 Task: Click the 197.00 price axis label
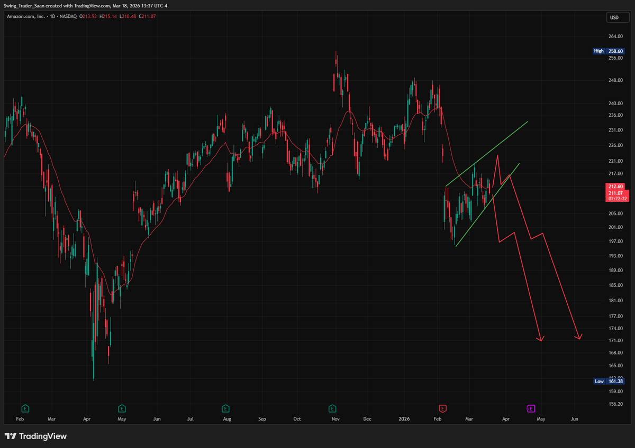615,241
